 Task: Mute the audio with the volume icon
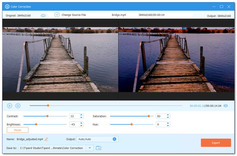[225, 106]
